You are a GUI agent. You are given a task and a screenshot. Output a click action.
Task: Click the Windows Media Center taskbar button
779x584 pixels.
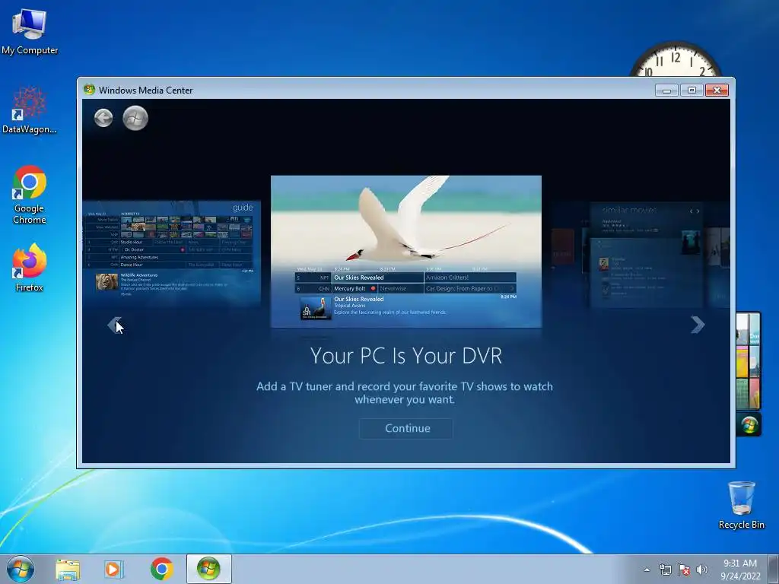click(208, 569)
